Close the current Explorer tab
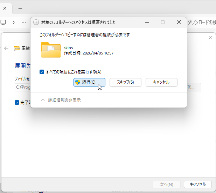This screenshot has height=193, width=216. (x=5, y=8)
